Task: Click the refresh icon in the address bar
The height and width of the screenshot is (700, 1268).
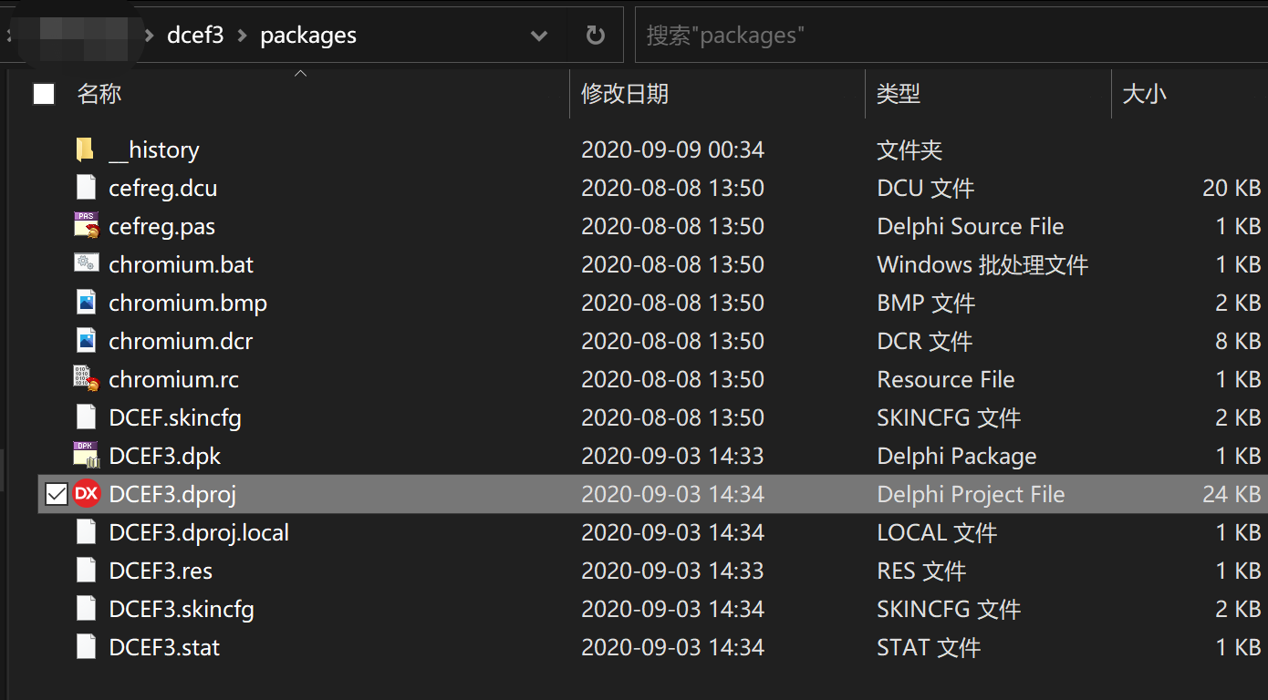Action: coord(595,36)
